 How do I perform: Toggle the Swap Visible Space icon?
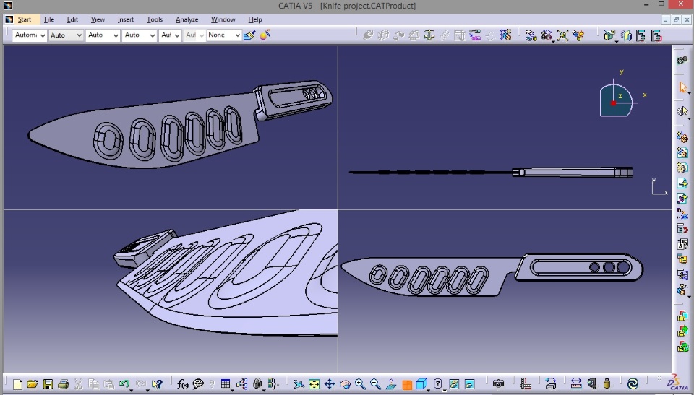click(x=469, y=384)
